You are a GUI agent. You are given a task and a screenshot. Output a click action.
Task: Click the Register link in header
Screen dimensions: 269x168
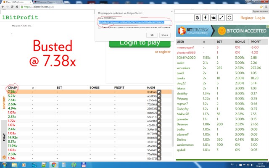pos(247,18)
